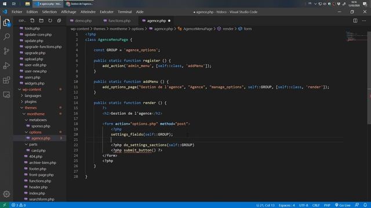Open the Fichier menu
This screenshot has width=371, height=208.
tap(17, 12)
